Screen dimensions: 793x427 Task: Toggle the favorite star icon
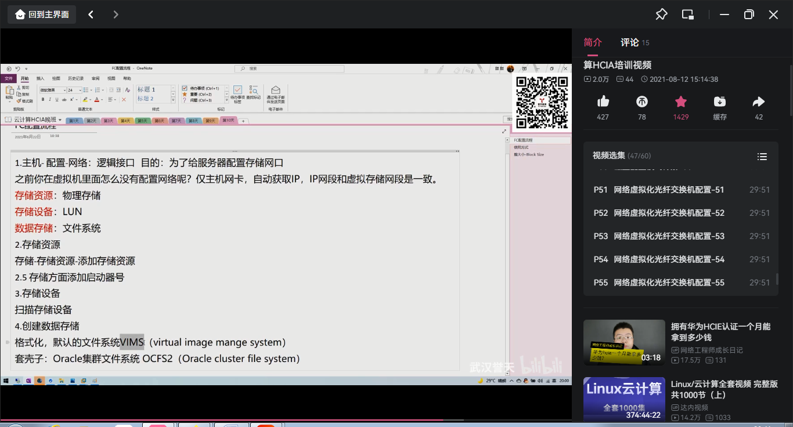(681, 102)
